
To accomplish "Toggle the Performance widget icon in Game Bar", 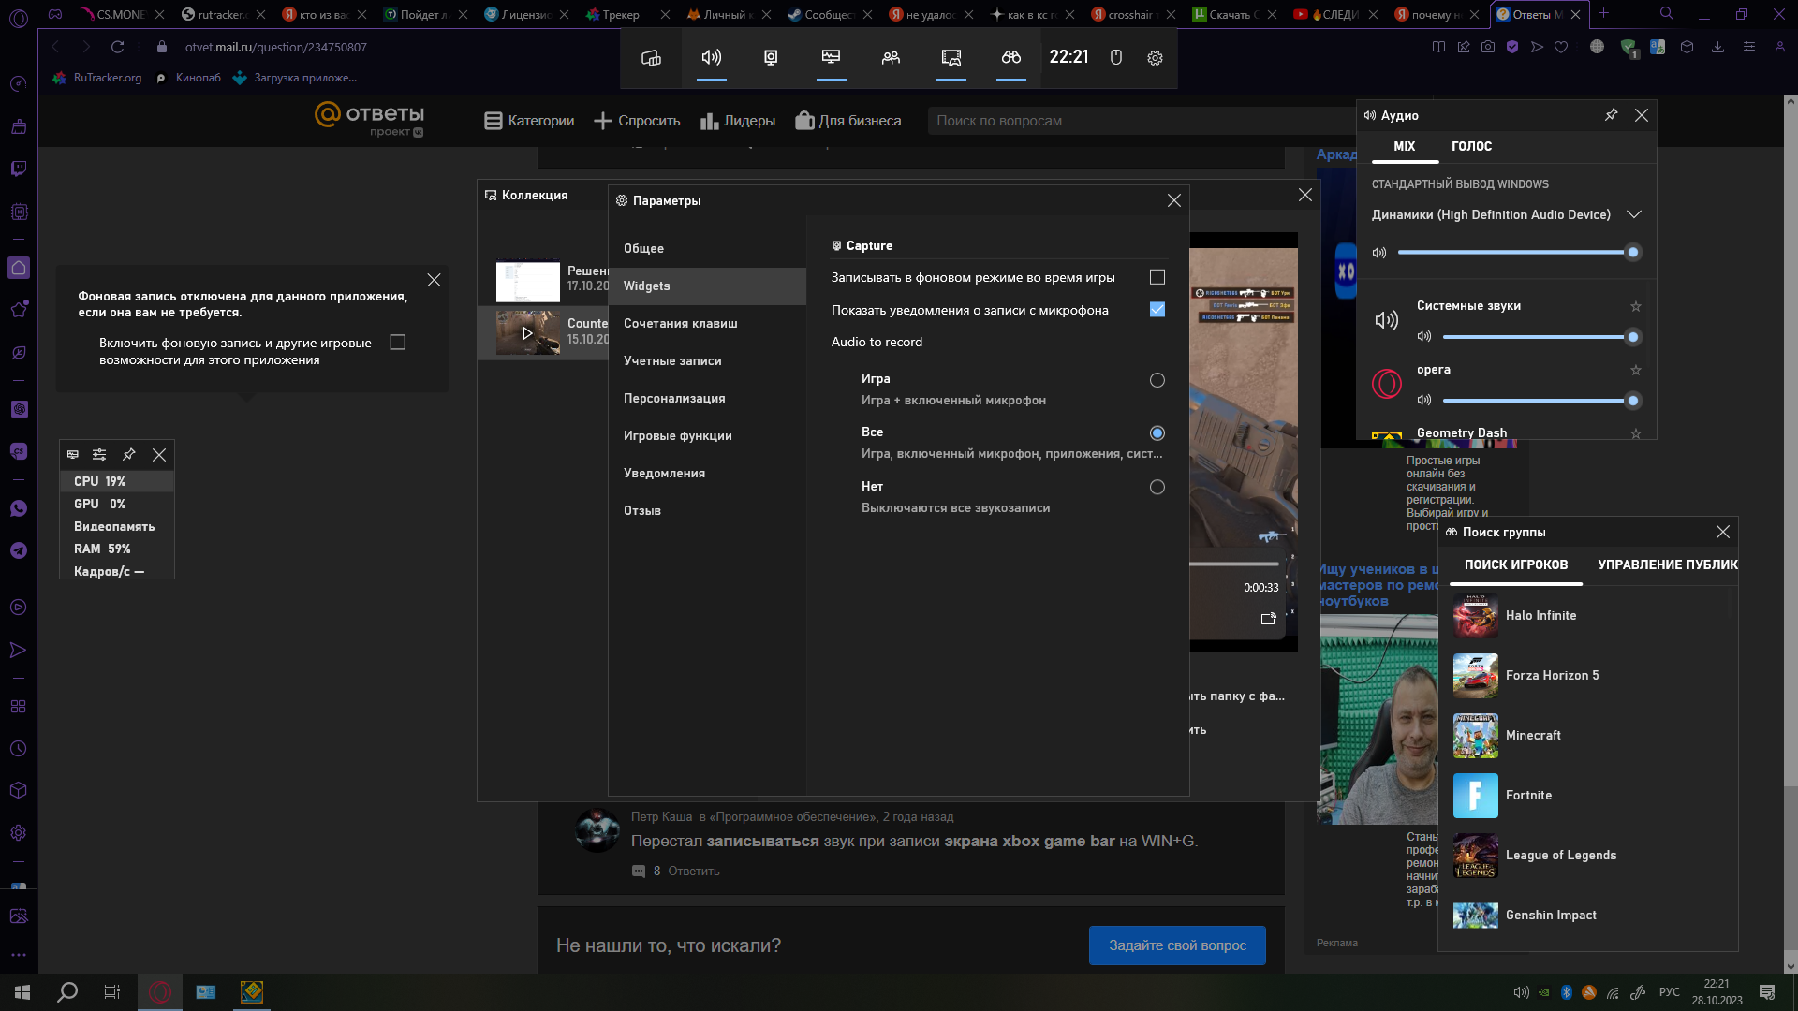I will click(x=831, y=58).
